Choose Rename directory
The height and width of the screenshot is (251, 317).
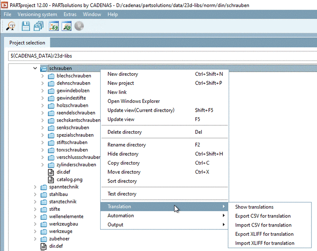point(164,145)
